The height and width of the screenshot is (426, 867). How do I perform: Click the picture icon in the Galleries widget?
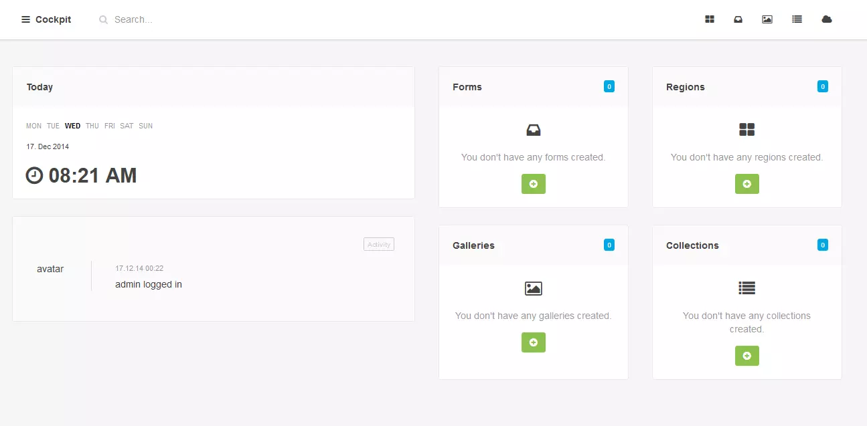coord(533,288)
